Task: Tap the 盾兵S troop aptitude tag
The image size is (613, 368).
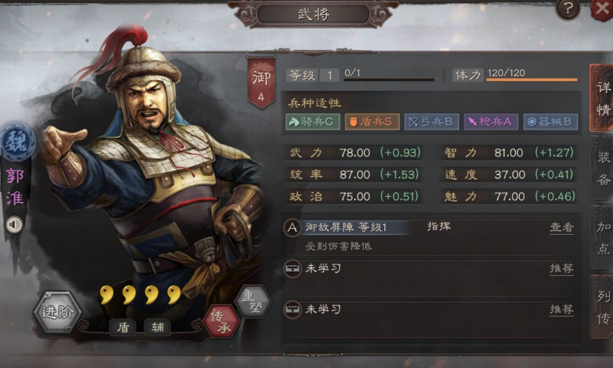Action: coord(372,122)
